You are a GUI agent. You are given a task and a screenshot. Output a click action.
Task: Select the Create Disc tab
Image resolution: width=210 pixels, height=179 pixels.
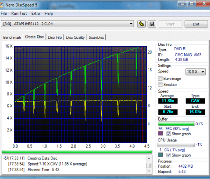coord(35,37)
